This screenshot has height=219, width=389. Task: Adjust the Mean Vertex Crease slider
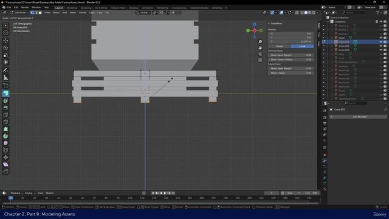coord(291,60)
